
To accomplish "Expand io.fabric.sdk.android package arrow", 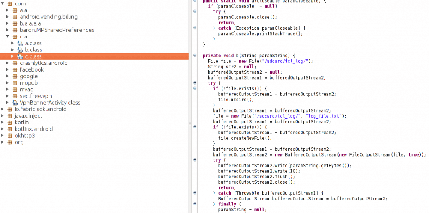I will tap(3, 109).
